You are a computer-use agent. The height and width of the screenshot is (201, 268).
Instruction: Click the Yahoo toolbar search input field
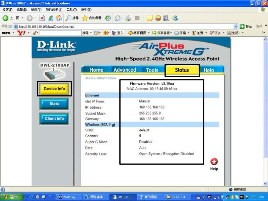[61, 33]
